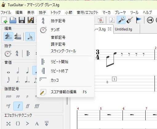Click the beamed eighth notes in measure 1
The width and height of the screenshot is (157, 129).
pos(111,59)
